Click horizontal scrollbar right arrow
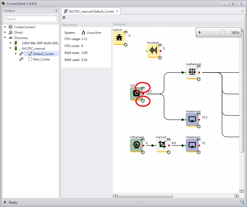 click(237, 195)
